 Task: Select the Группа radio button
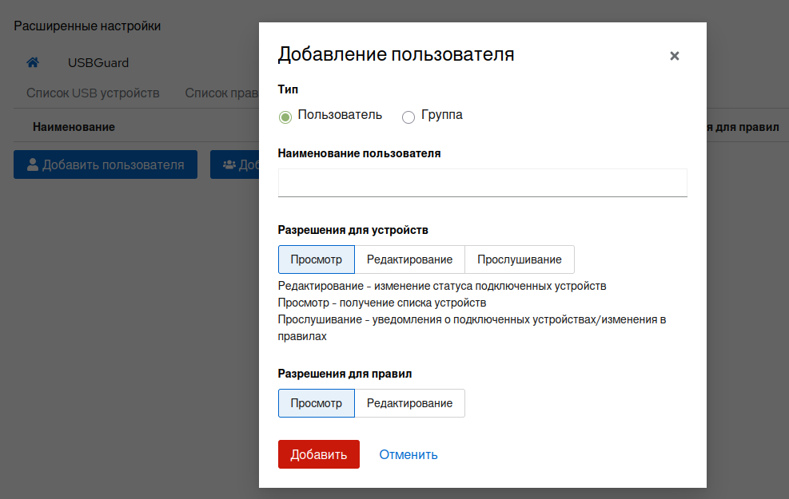point(408,117)
